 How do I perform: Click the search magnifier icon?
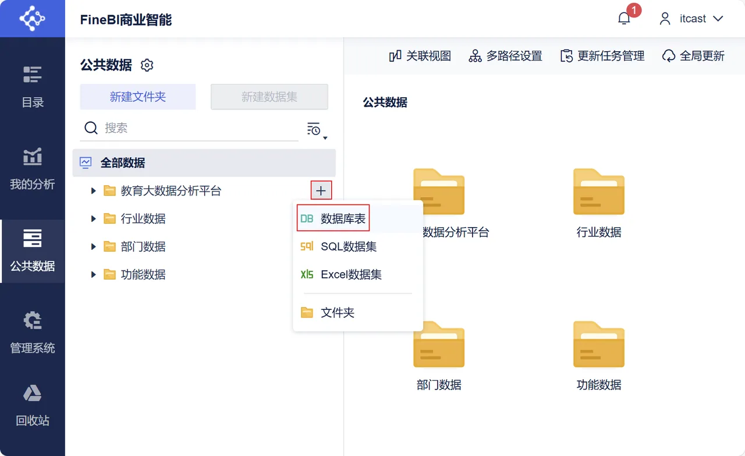click(91, 128)
